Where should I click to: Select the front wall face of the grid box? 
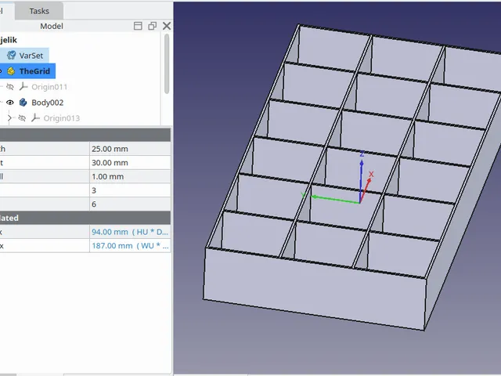(x=315, y=287)
